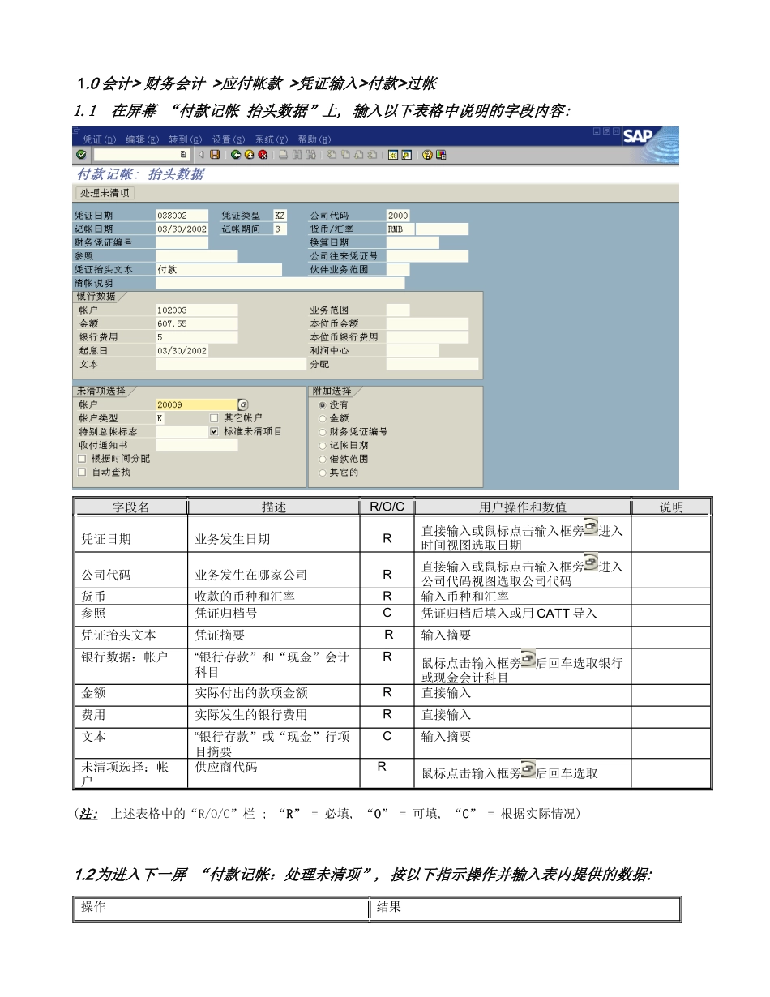Click the 处理未清项 button

click(105, 193)
